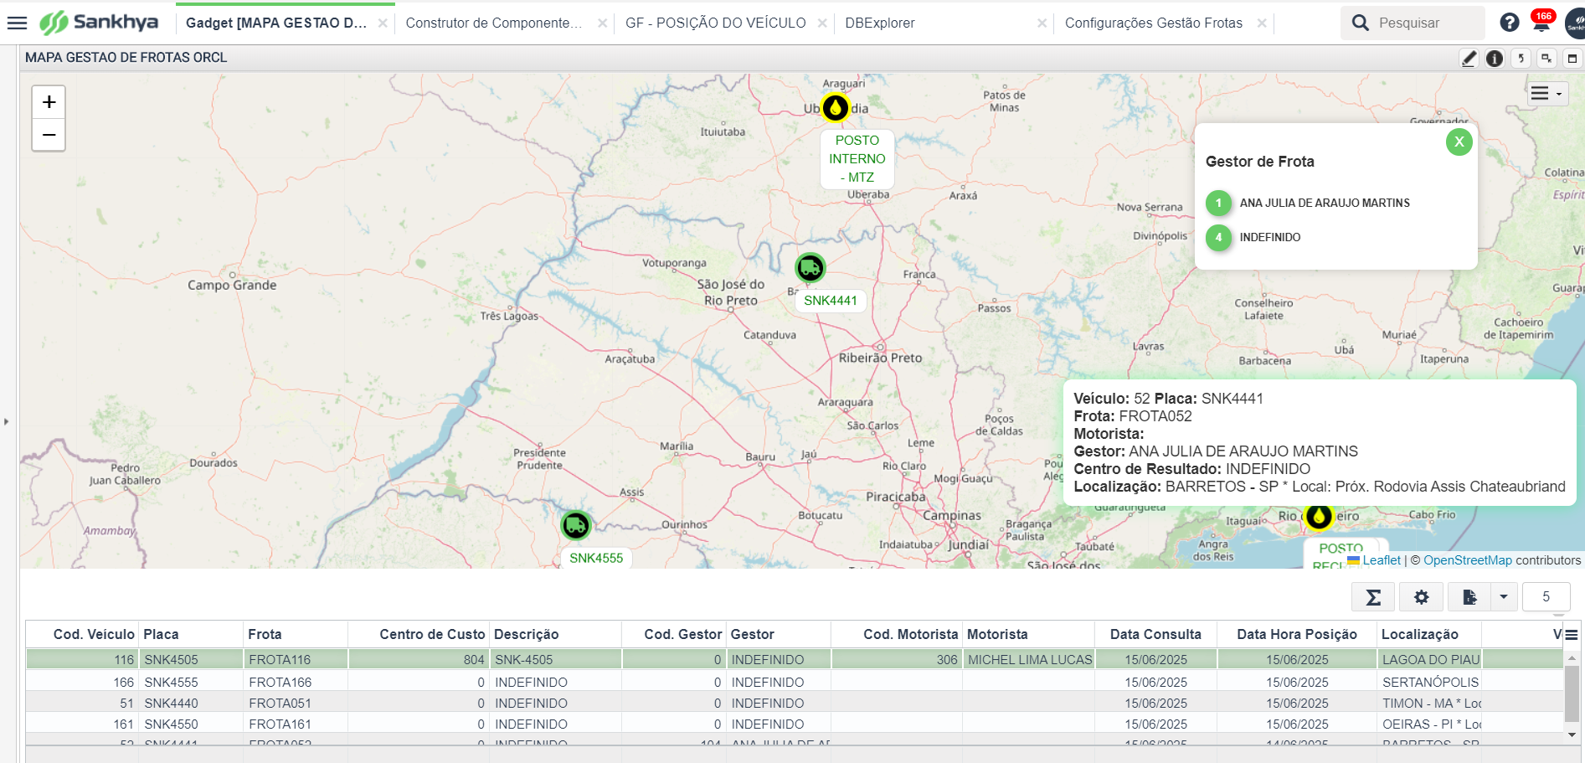Select the FROTA166 cell
1585x763 pixels.
tap(296, 683)
